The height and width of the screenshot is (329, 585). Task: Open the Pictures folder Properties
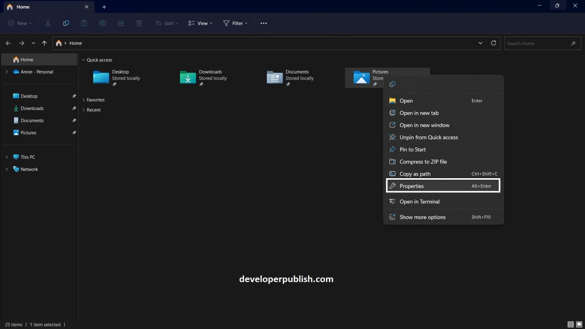coord(412,186)
